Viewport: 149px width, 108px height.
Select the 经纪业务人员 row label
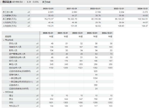click(15, 68)
